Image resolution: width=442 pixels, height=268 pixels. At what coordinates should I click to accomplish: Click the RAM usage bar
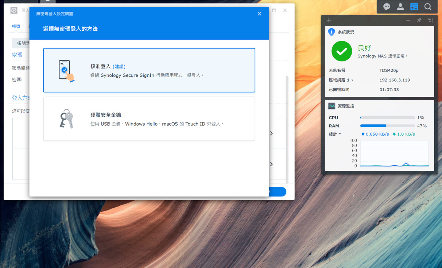point(387,126)
